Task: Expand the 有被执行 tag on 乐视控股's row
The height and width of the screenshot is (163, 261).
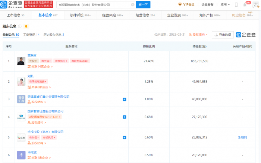Action: click(x=49, y=137)
